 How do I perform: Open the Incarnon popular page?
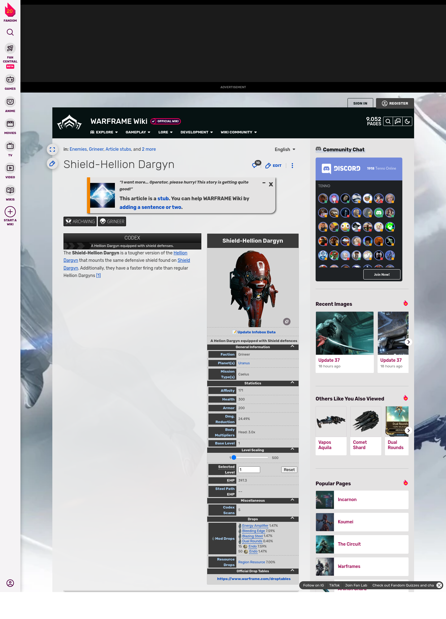(362, 500)
